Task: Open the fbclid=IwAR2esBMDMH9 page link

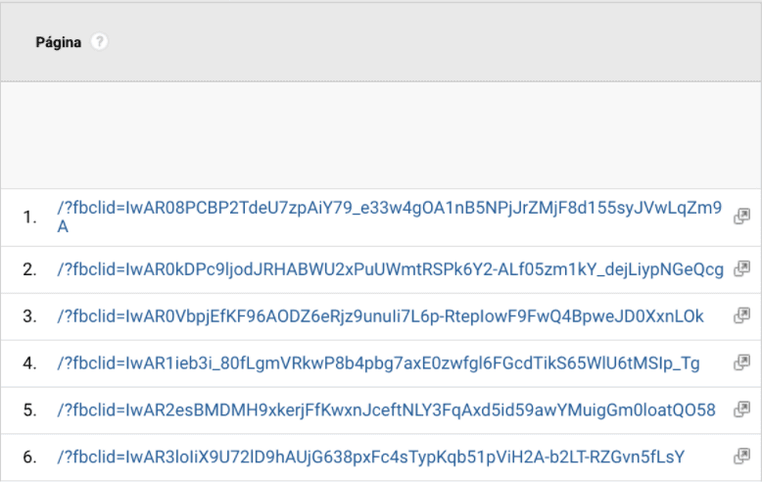Action: coord(386,411)
